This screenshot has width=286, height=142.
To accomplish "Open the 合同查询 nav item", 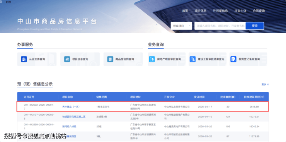I will coord(259,11).
